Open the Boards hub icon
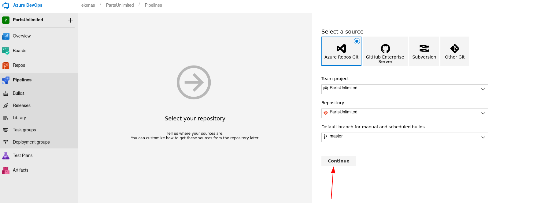The width and height of the screenshot is (537, 203). [6, 51]
